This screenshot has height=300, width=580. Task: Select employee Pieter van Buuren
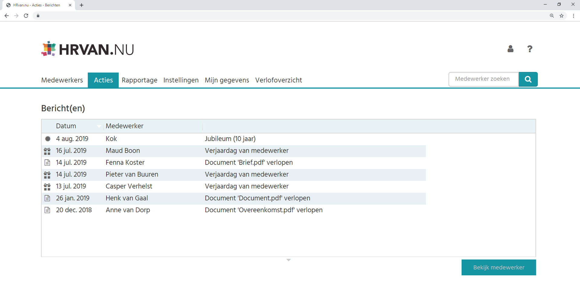(x=132, y=175)
